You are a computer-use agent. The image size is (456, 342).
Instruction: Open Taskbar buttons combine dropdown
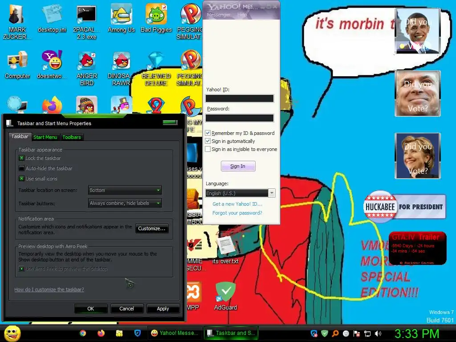click(x=125, y=203)
